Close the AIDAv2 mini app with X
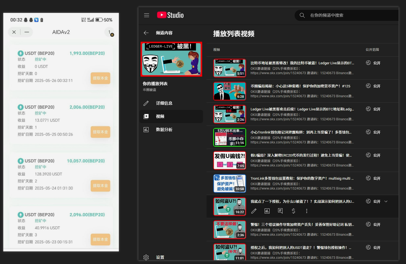Image resolution: width=406 pixels, height=264 pixels. pos(14,32)
